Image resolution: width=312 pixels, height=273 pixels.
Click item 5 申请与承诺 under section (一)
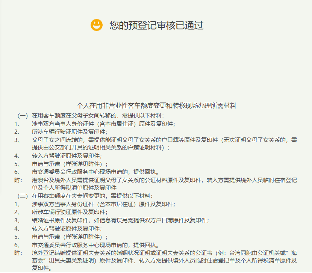coord(70,164)
